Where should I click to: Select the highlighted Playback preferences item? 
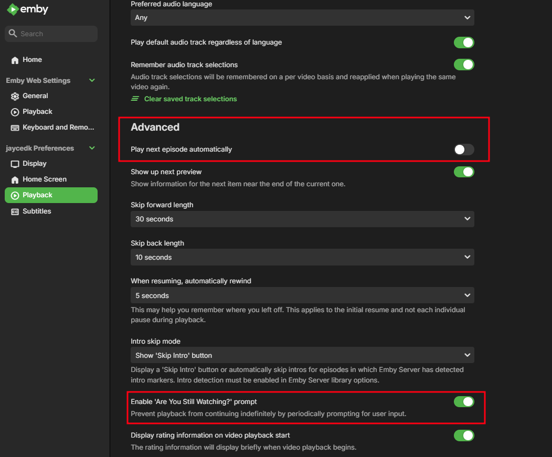tap(51, 195)
